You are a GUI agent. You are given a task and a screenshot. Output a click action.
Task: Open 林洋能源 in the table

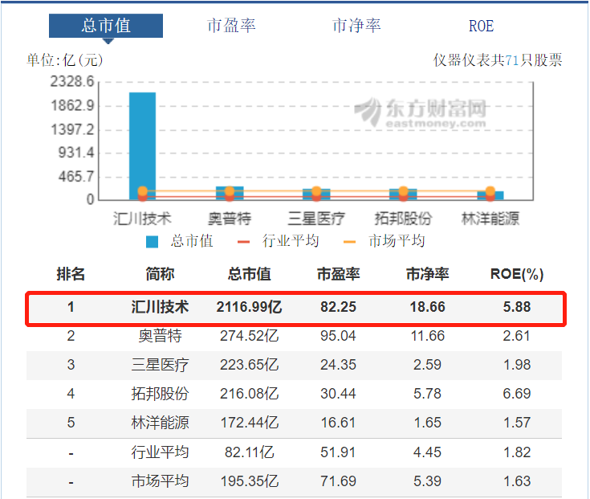click(x=160, y=423)
